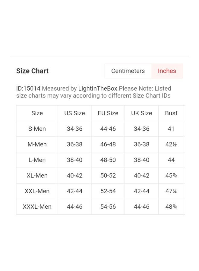This screenshot has height=271, width=199.
Task: Select the Bust column header
Action: tap(171, 113)
